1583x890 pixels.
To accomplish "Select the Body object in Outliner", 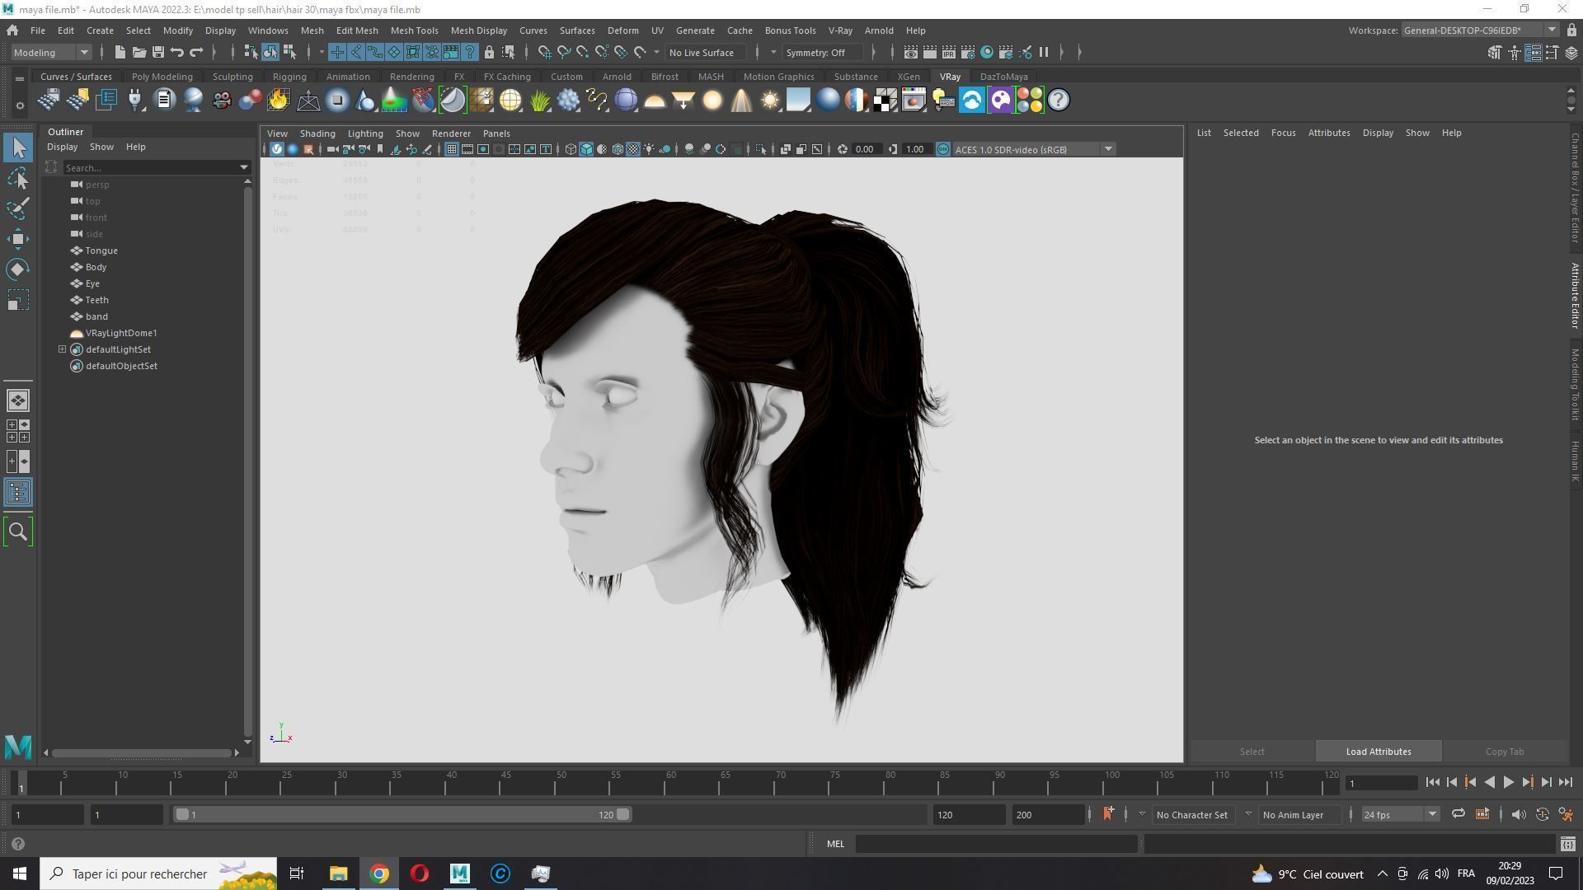I will pyautogui.click(x=96, y=267).
